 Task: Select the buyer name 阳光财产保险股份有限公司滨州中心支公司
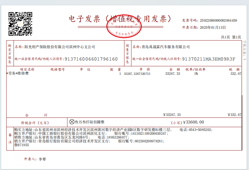tap(60, 47)
